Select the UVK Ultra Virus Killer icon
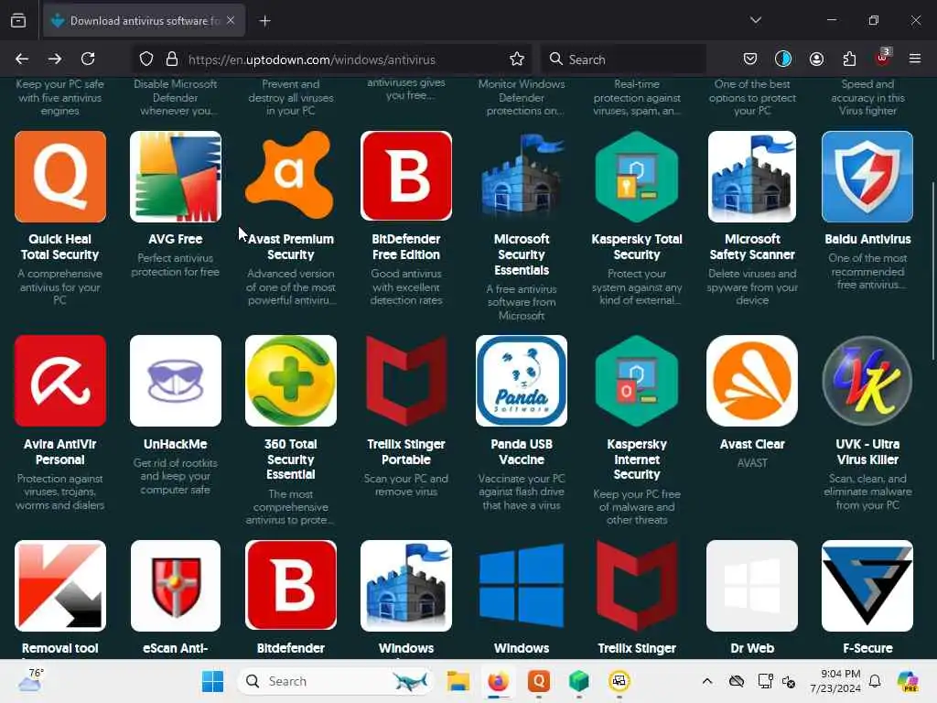This screenshot has height=703, width=937. coord(867,381)
